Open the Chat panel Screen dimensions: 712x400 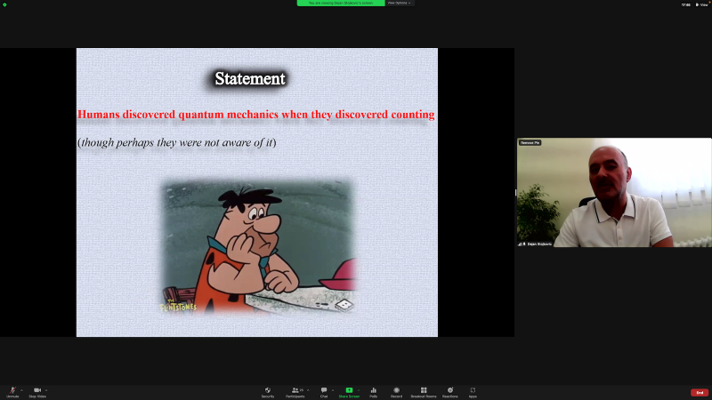[324, 392]
